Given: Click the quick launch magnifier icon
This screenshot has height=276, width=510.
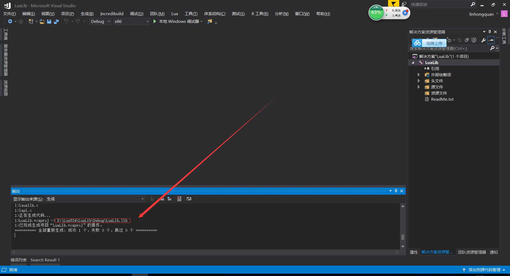Looking at the screenshot, I should pos(473,4).
